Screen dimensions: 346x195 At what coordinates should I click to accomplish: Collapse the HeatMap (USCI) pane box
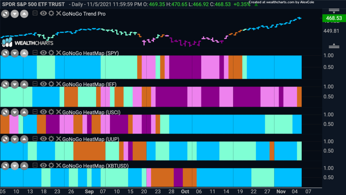[35, 112]
